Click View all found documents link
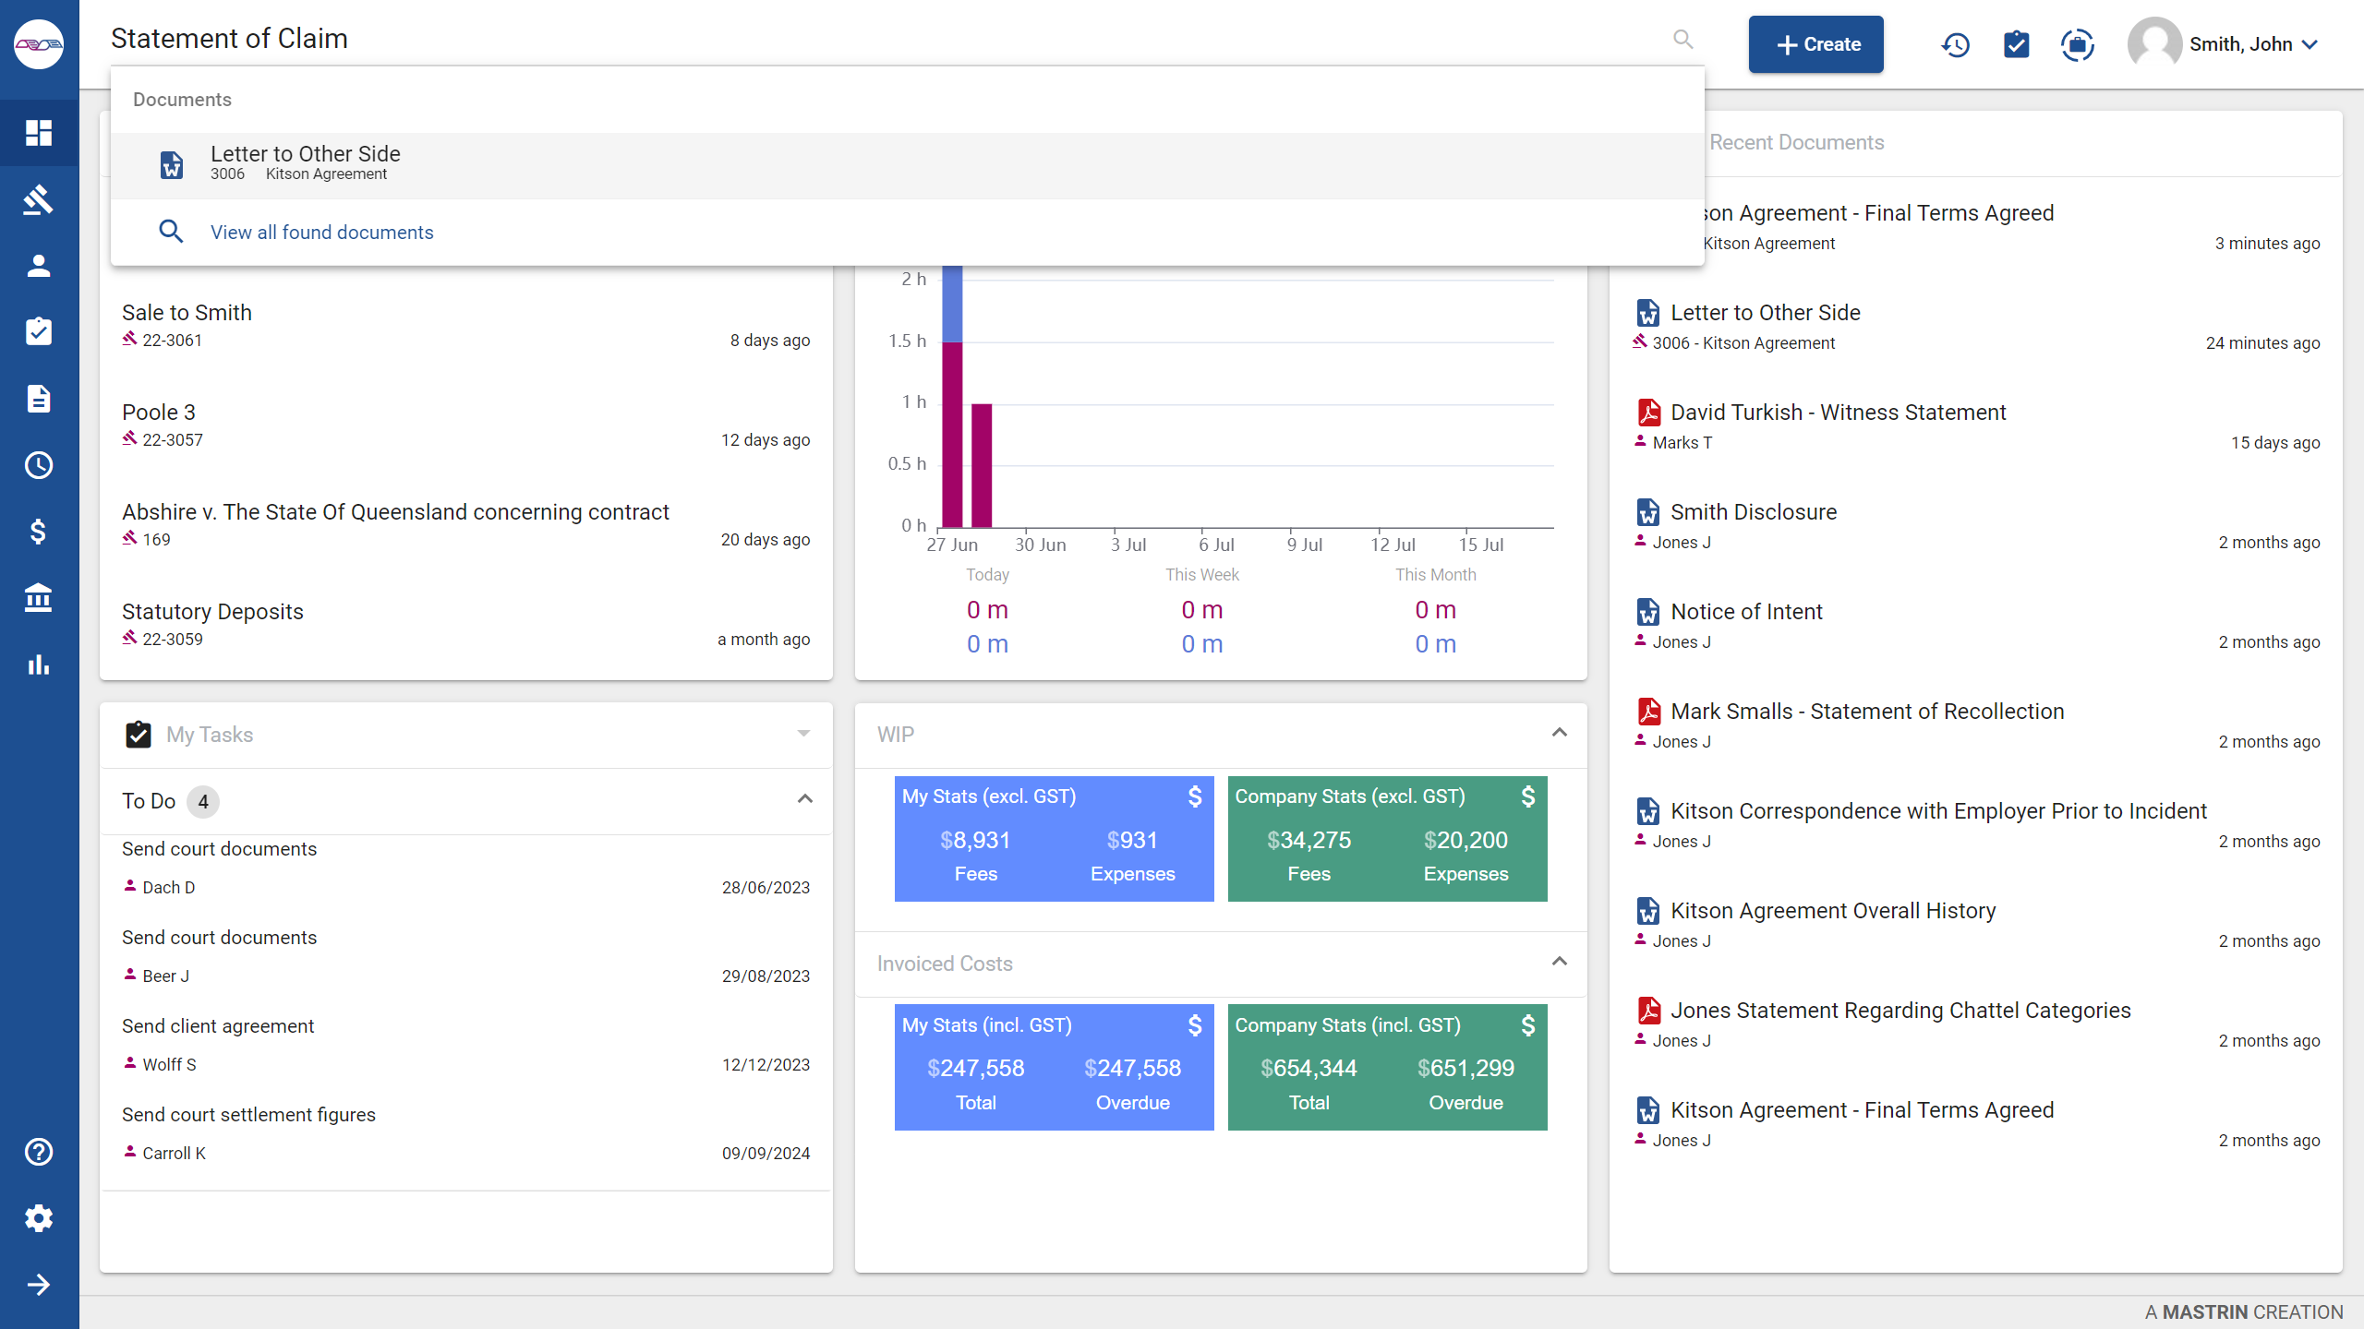 point(321,233)
